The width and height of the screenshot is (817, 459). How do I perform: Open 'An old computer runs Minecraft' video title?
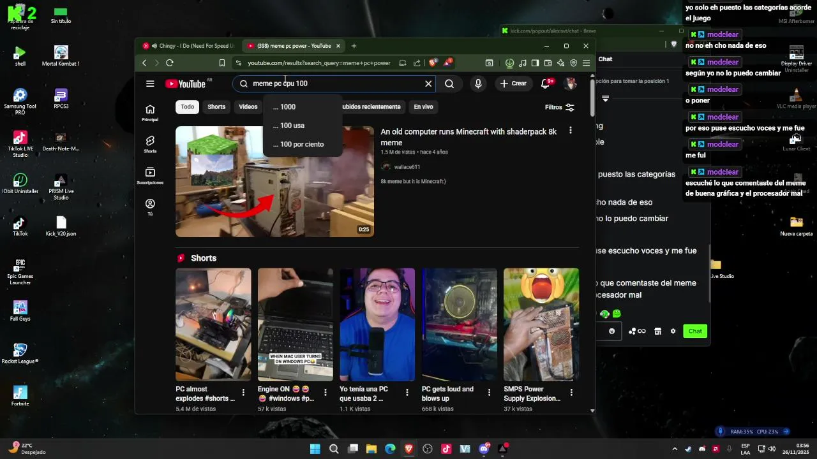pyautogui.click(x=468, y=137)
